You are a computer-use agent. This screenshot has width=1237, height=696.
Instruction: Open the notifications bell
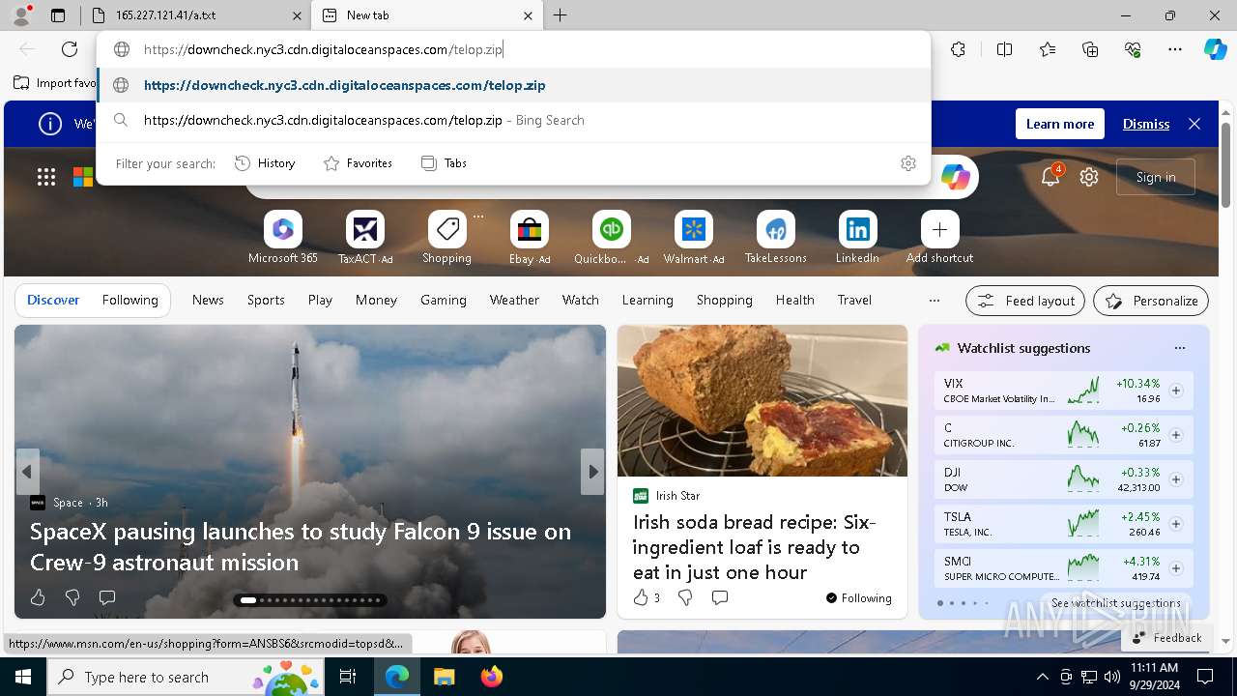pos(1050,176)
